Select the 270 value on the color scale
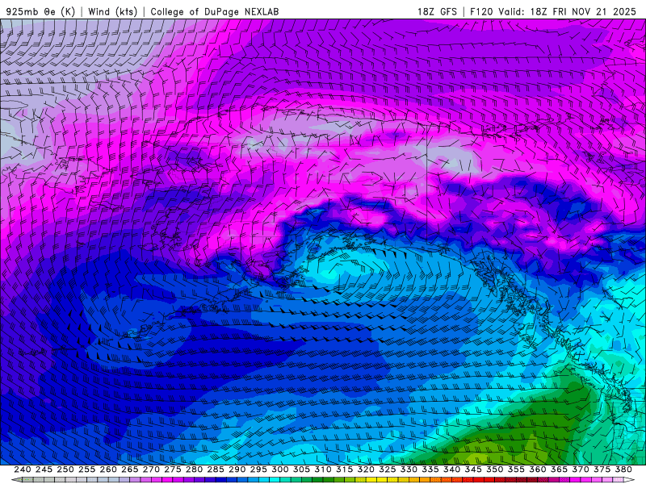The image size is (646, 484). (x=151, y=469)
